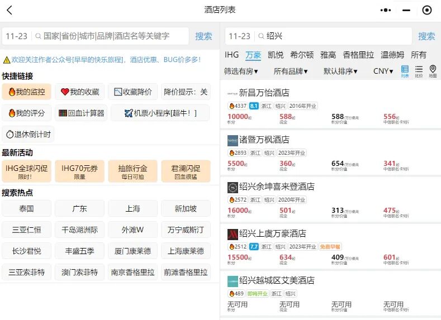Switch to price comparison view icon

pos(419,71)
